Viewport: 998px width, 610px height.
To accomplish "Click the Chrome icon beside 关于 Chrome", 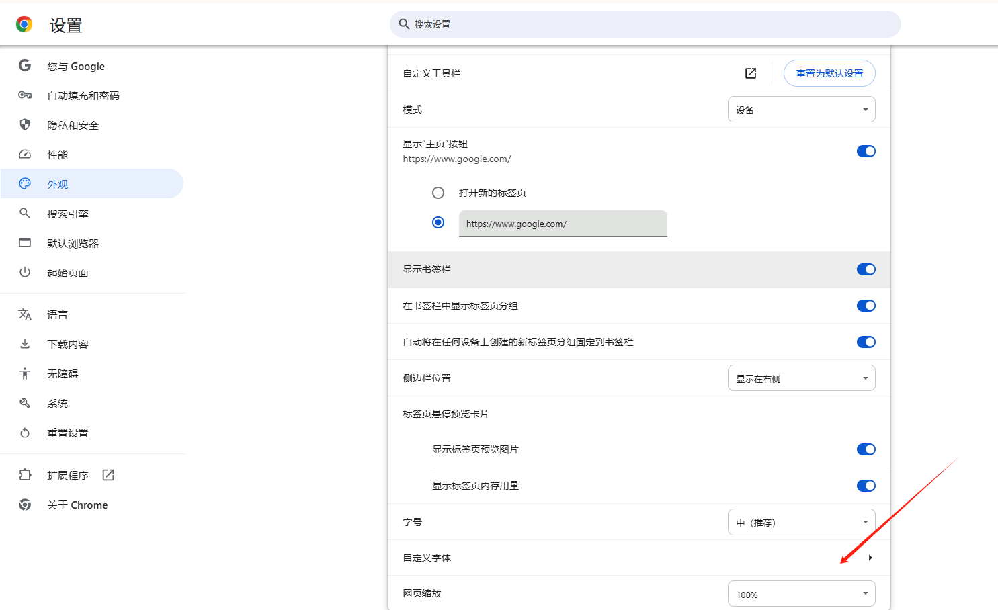I will [x=25, y=505].
